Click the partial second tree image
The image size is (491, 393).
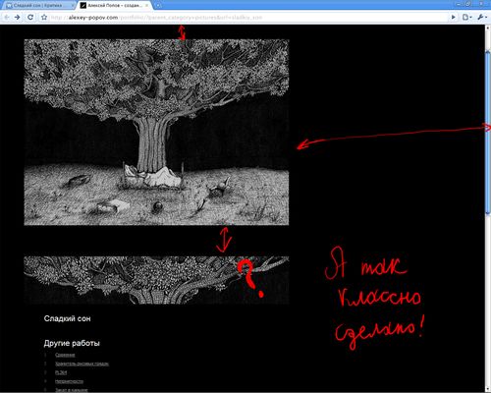(156, 280)
